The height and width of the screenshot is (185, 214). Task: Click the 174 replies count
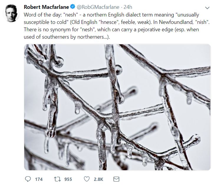tap(39, 179)
